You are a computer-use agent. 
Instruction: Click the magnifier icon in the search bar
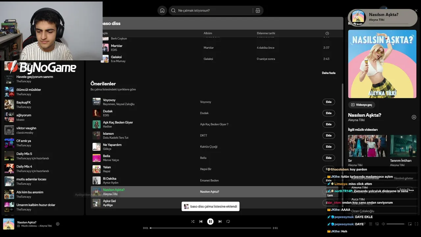[x=173, y=11]
